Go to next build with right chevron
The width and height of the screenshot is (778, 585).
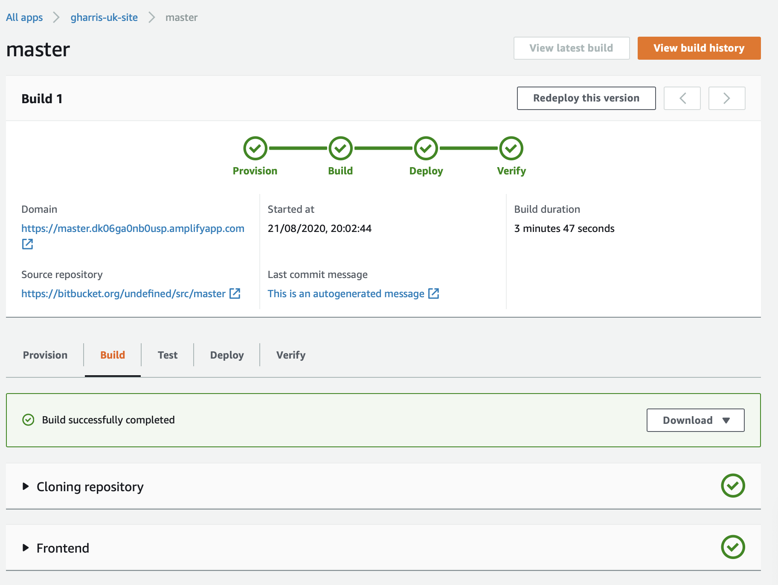(x=727, y=98)
